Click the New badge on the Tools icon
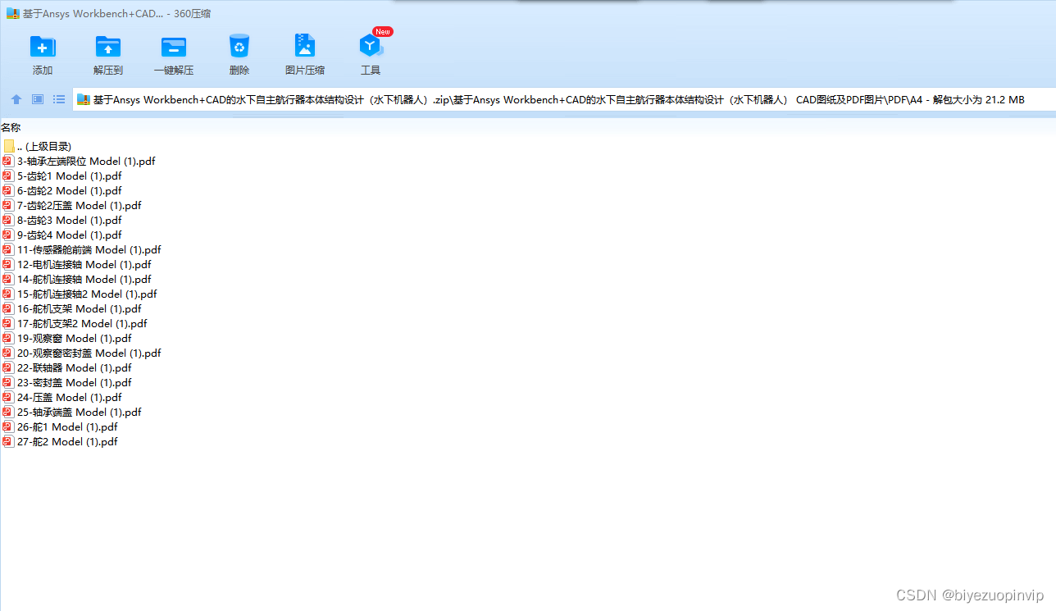 [382, 31]
